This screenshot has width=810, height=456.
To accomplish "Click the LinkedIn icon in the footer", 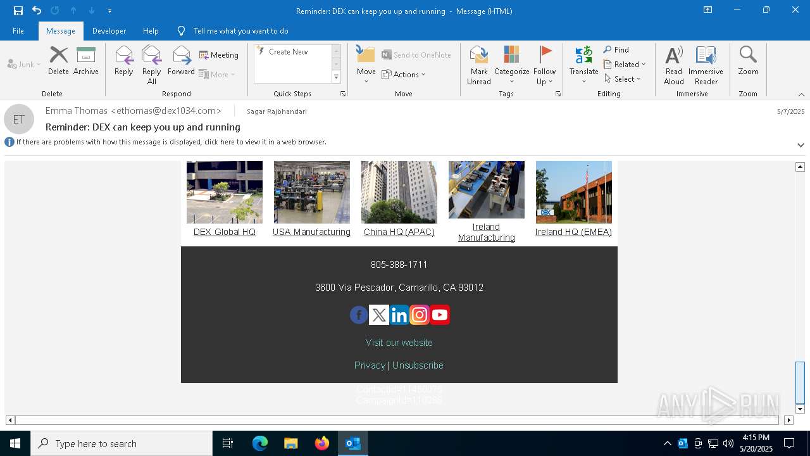I will (399, 315).
